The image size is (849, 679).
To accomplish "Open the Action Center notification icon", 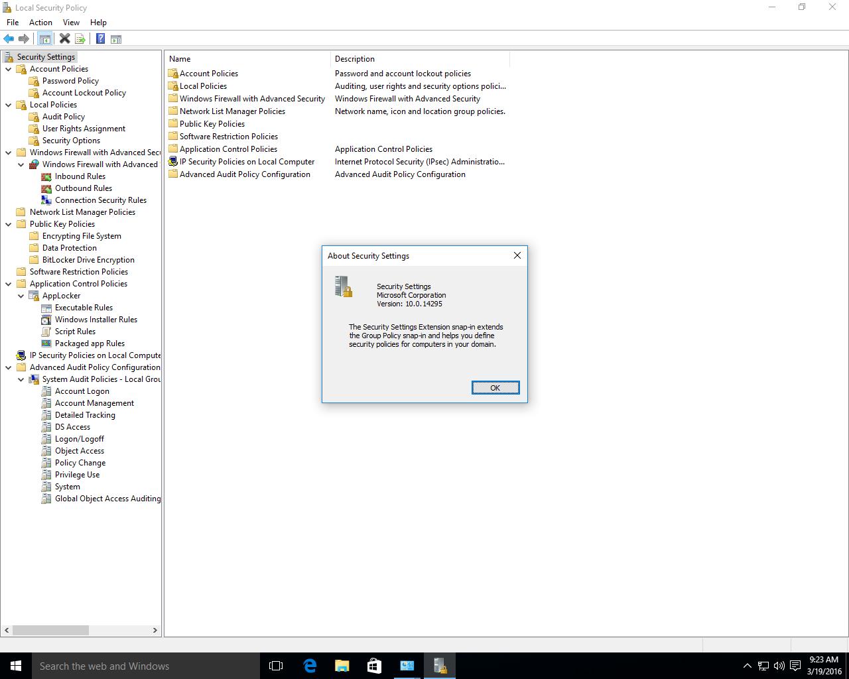I will [795, 666].
